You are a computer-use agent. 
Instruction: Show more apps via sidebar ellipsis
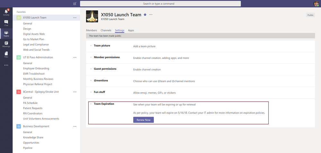coord(6,65)
